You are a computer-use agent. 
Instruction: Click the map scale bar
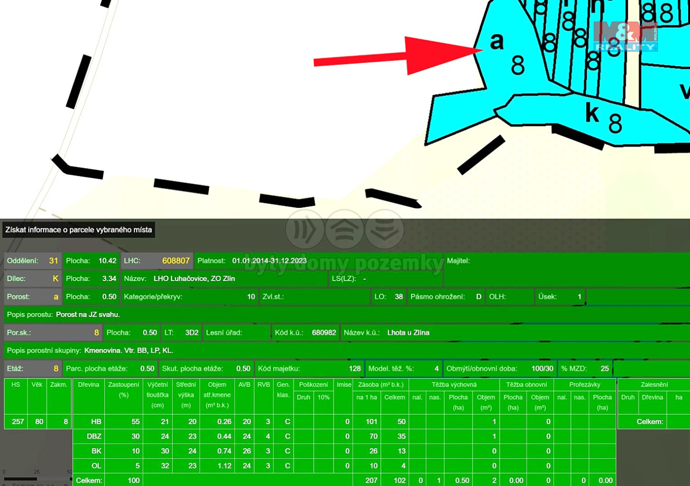coord(36,478)
